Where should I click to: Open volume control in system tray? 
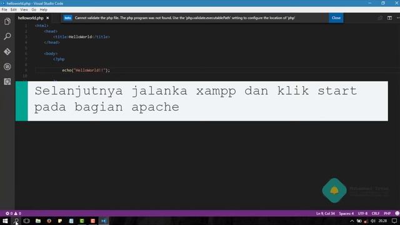373,221
